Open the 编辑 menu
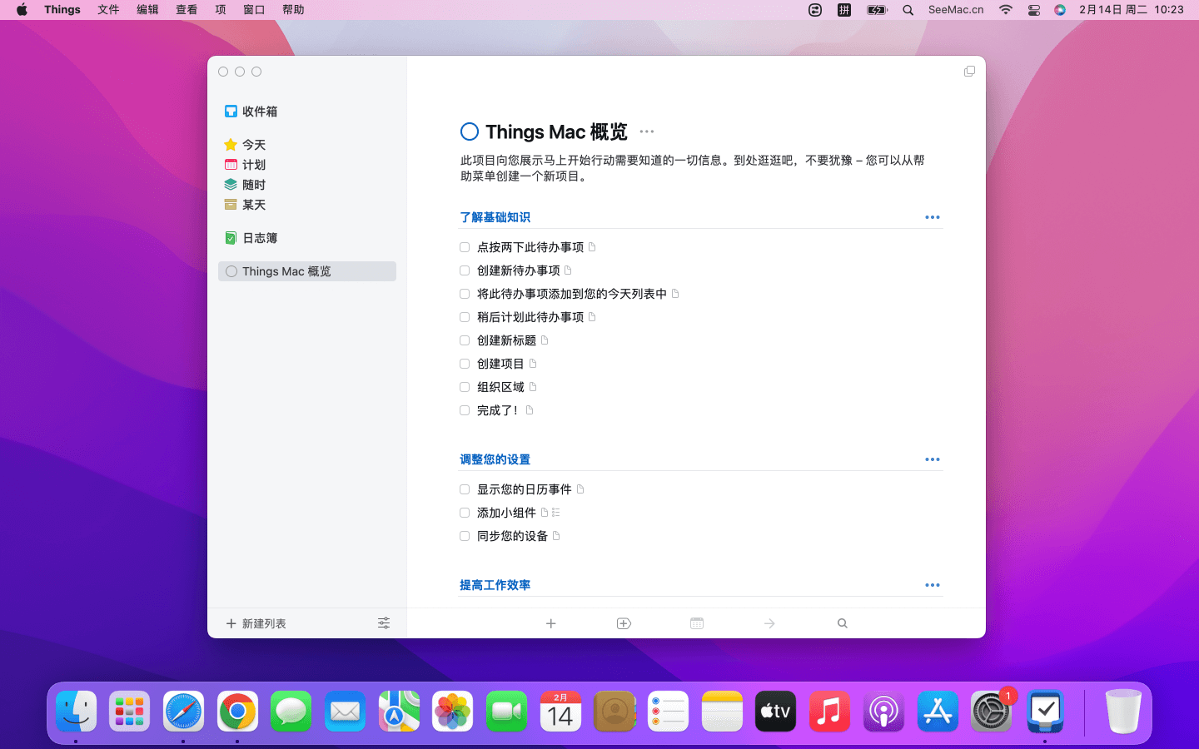 click(147, 10)
